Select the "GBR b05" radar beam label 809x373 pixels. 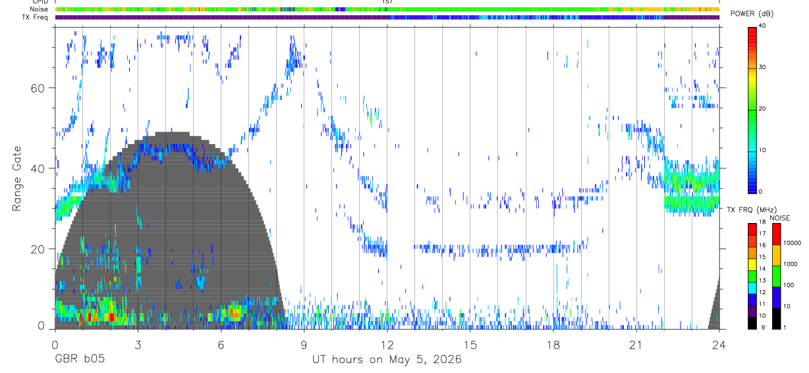pos(79,359)
